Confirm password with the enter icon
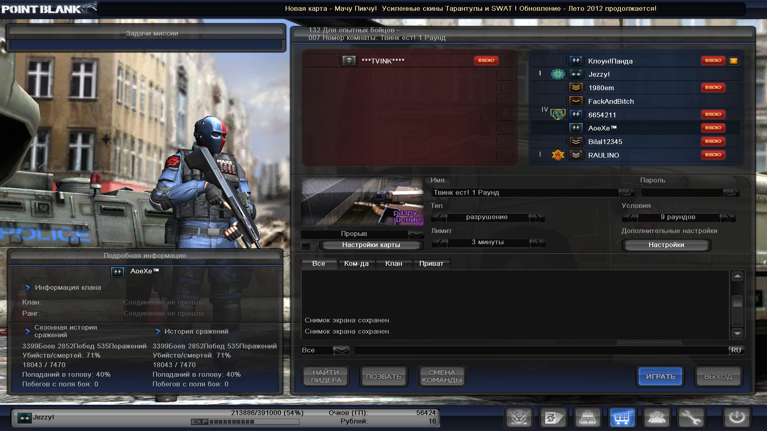The image size is (767, 431). pyautogui.click(x=731, y=193)
